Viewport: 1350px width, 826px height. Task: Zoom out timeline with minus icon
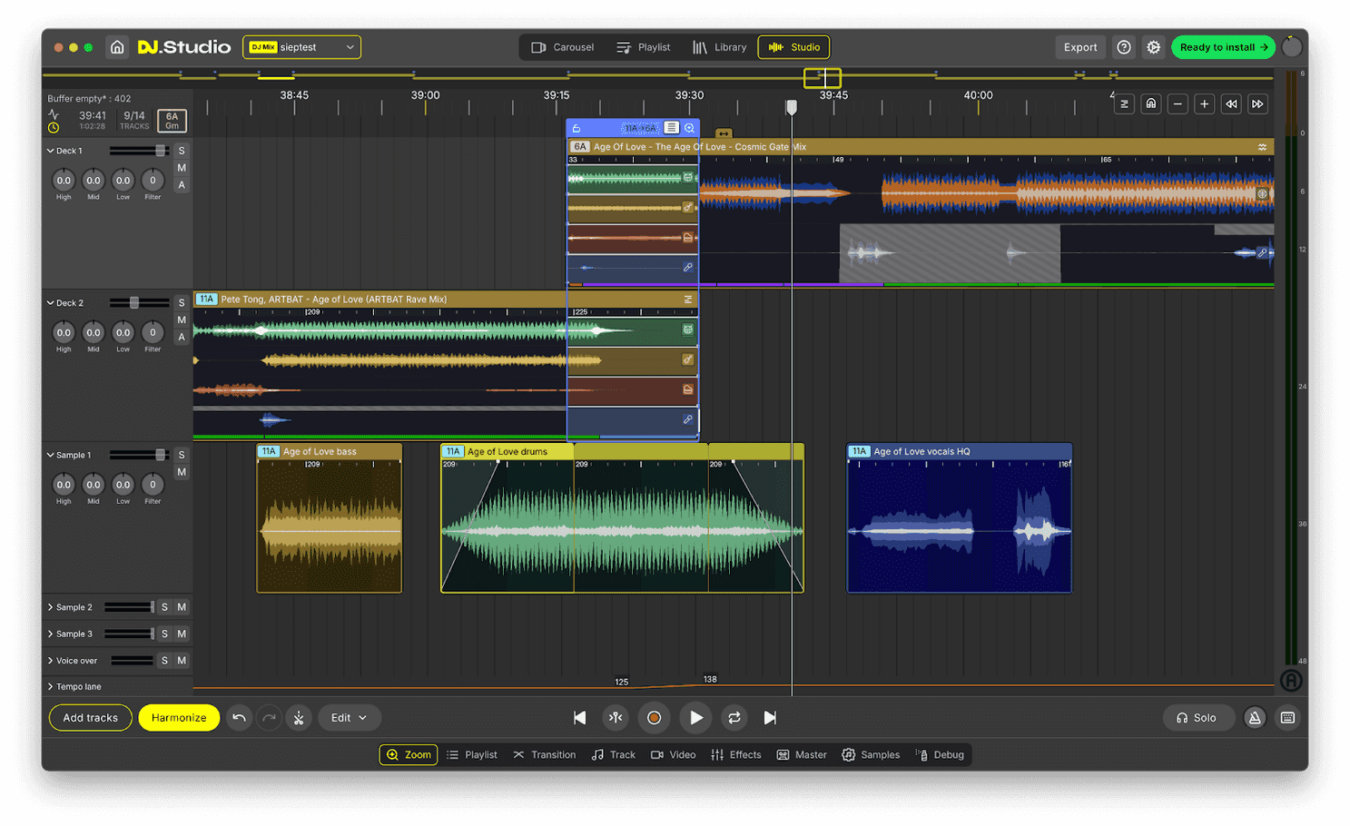click(1178, 104)
